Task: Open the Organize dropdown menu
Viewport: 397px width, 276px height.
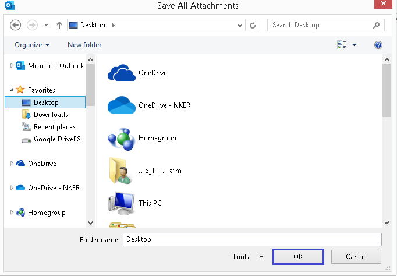Action: coord(32,45)
